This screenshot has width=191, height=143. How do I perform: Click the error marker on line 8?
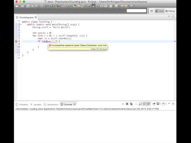16,41
